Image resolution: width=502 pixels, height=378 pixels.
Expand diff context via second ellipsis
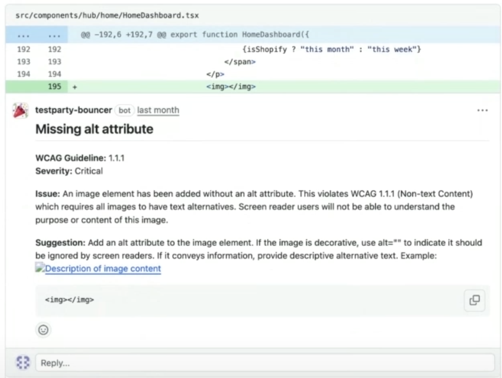pos(54,35)
